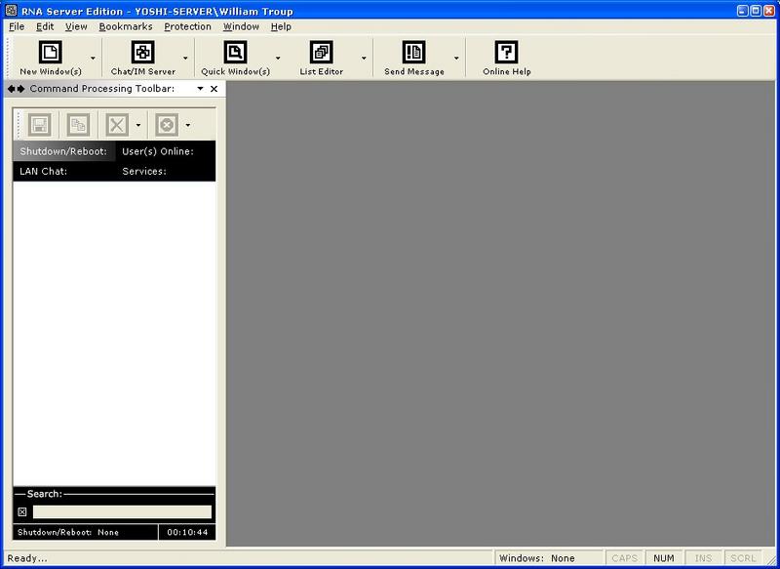Screen dimensions: 780x569
Task: Minimize the RNA Server Edition window
Action: point(743,11)
